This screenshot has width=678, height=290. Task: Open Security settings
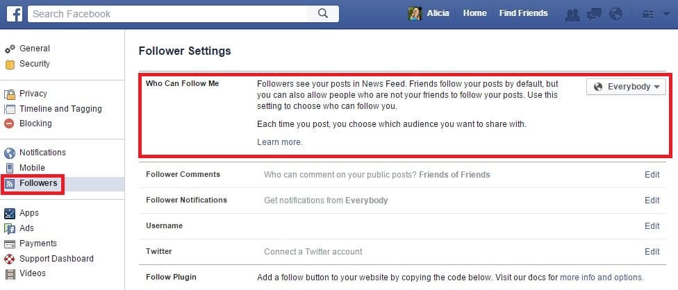click(35, 63)
